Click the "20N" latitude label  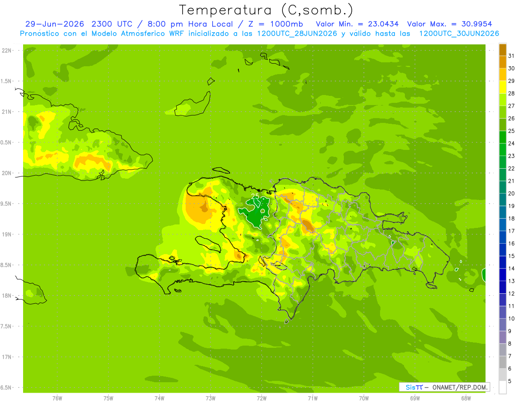point(7,173)
